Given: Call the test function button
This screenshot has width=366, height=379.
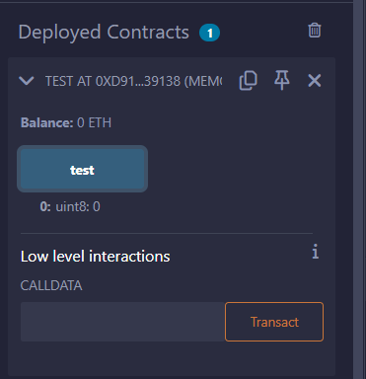Looking at the screenshot, I should [x=82, y=169].
